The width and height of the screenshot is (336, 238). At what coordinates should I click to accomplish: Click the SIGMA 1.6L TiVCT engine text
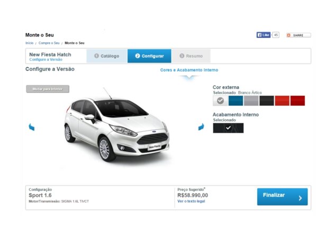[x=75, y=202]
